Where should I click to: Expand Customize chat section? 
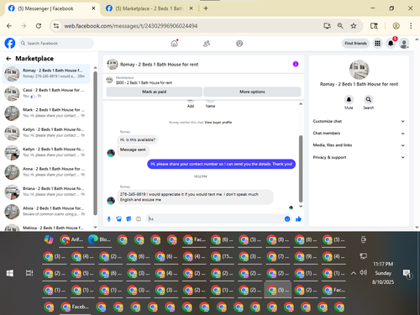click(x=359, y=121)
